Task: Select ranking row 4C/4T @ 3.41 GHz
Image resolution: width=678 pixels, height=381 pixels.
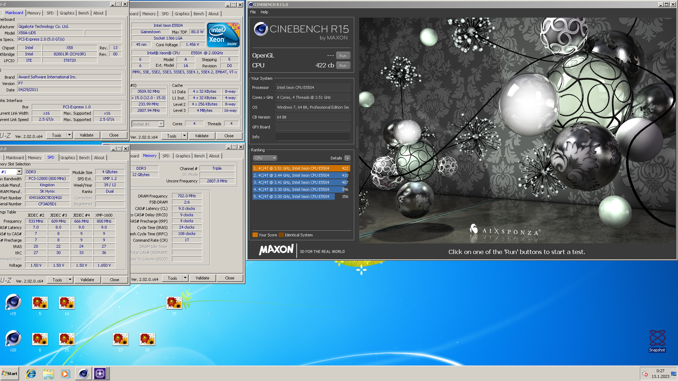Action: point(301,182)
